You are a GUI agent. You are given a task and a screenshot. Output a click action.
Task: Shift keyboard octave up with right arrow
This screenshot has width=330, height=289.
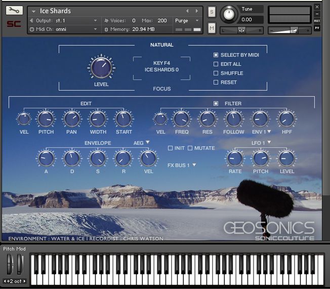click(x=24, y=281)
